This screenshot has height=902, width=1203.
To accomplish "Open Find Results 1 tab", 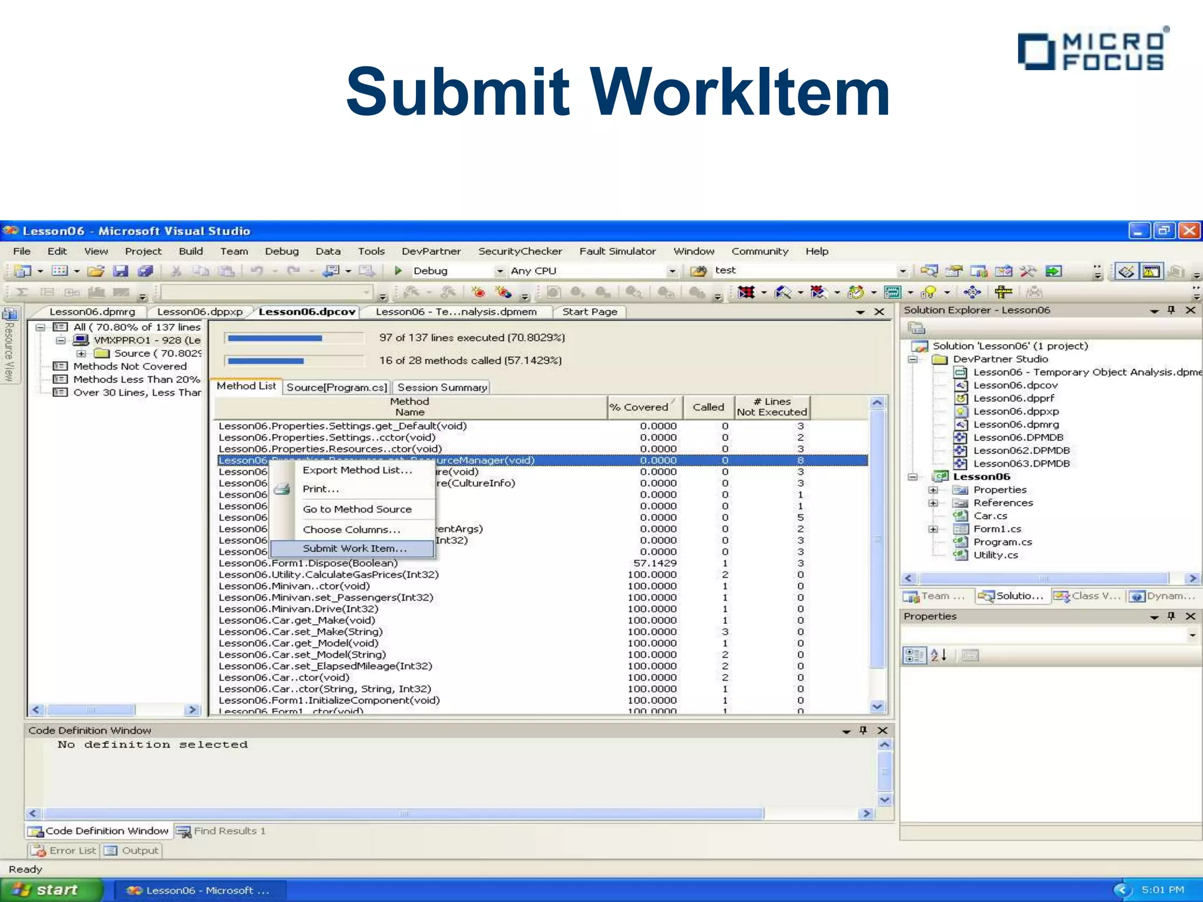I will click(221, 832).
